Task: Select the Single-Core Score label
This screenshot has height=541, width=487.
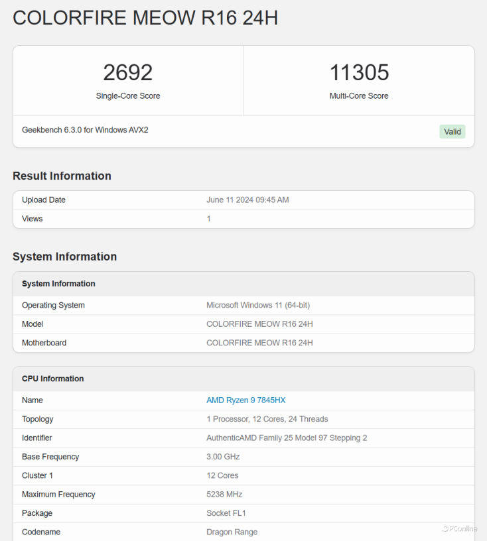Action: 128,96
